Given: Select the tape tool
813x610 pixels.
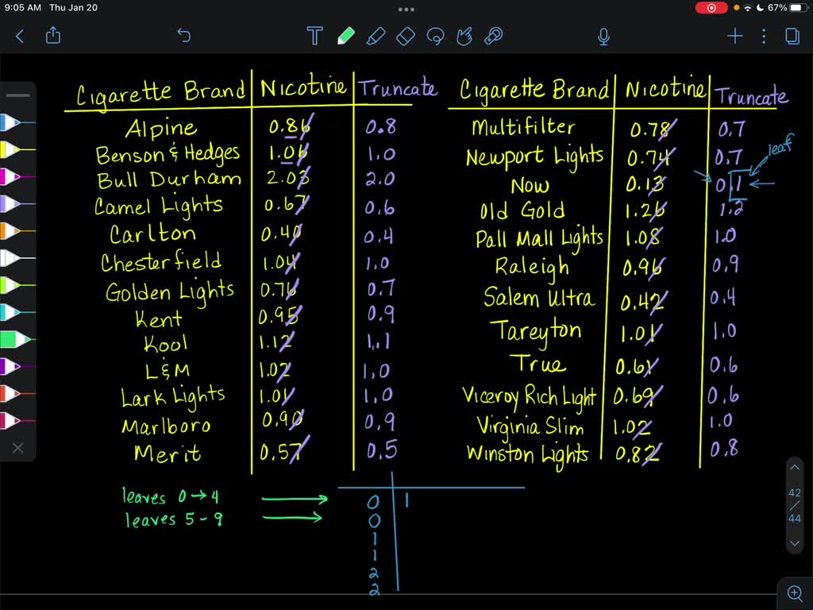Looking at the screenshot, I should (x=493, y=36).
